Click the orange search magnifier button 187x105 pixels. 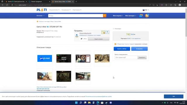[105, 15]
